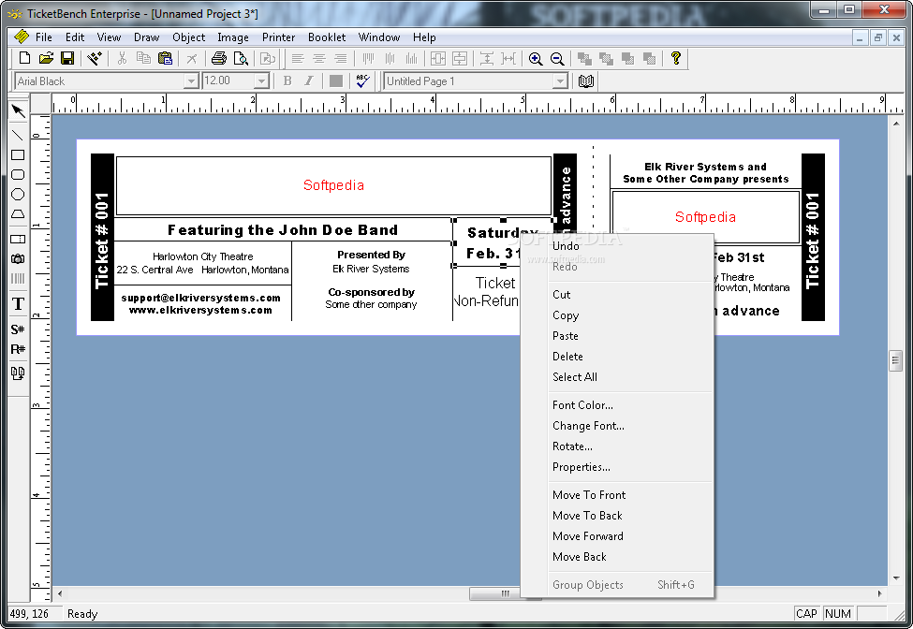Select the Line drawing tool
913x629 pixels.
(x=18, y=135)
